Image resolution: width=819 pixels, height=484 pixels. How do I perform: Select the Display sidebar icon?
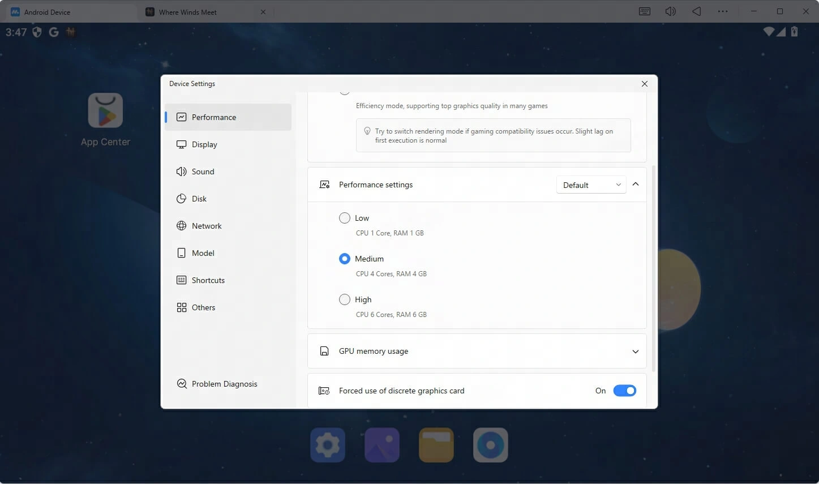pos(181,144)
